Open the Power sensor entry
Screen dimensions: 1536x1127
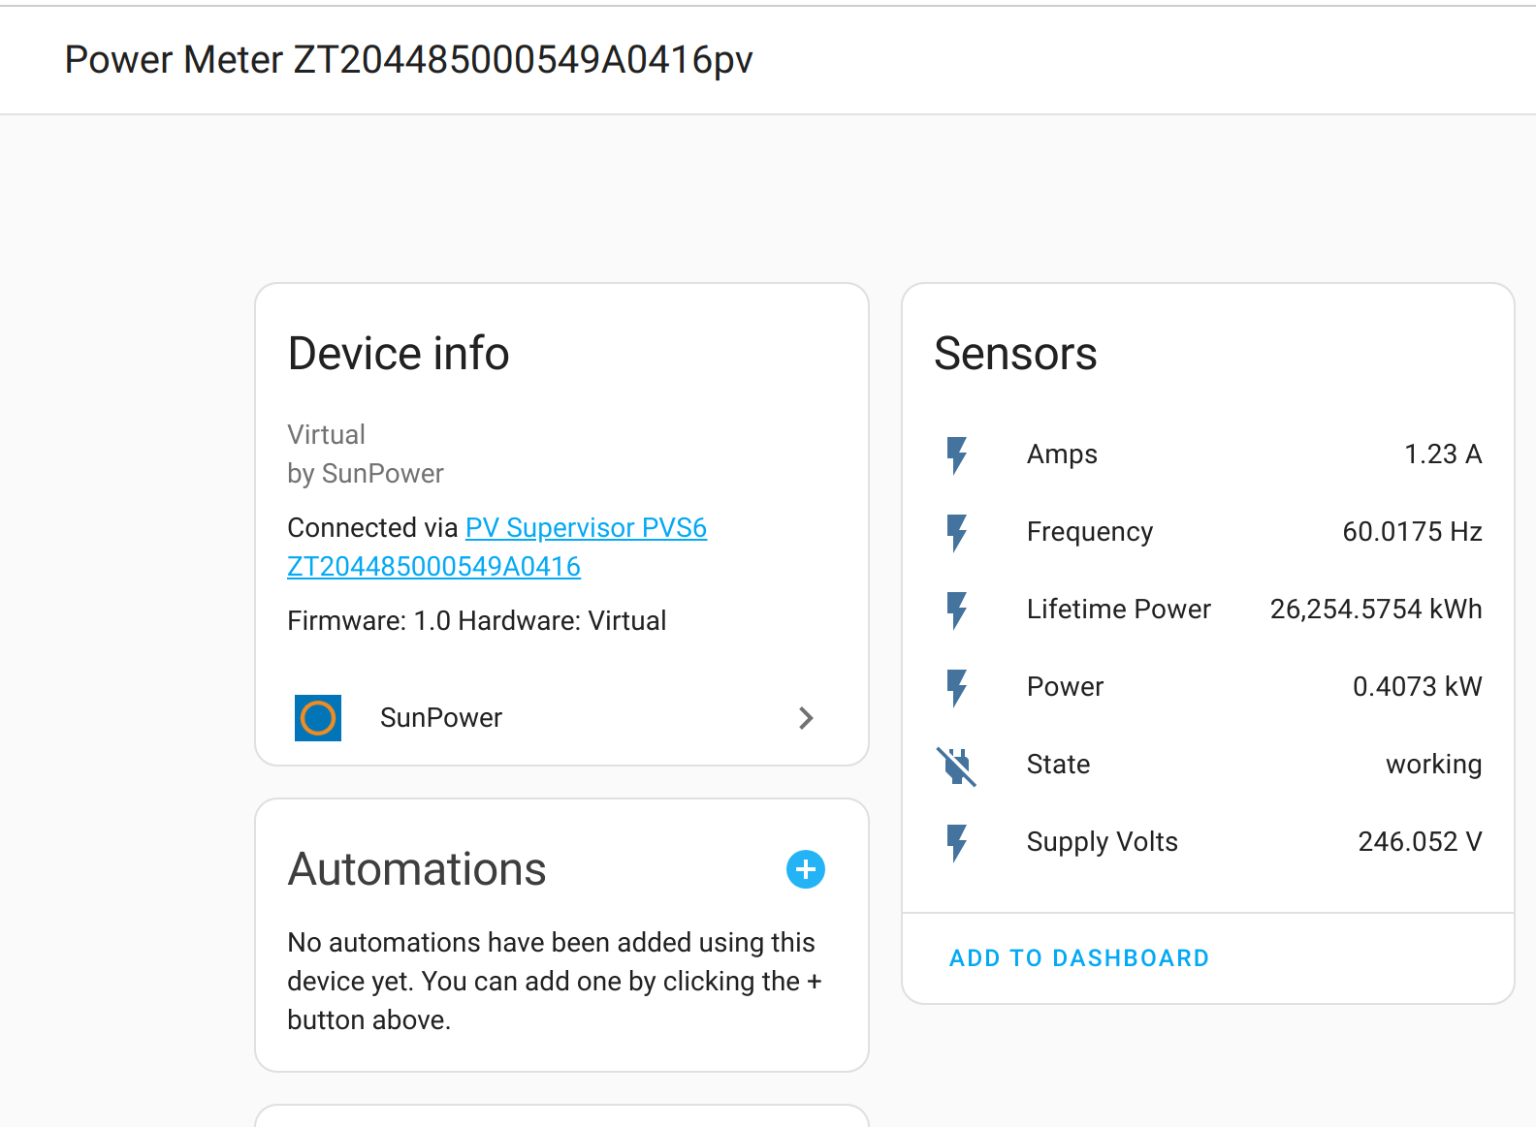pyautogui.click(x=1208, y=687)
